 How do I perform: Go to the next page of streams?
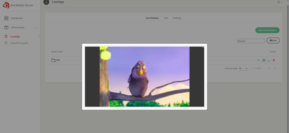(x=275, y=68)
